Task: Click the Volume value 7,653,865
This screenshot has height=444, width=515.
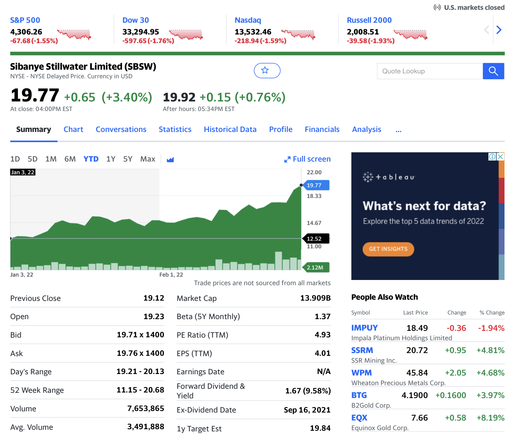Action: [x=146, y=408]
